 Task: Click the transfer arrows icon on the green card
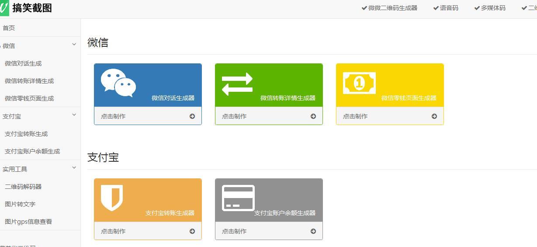pos(237,84)
